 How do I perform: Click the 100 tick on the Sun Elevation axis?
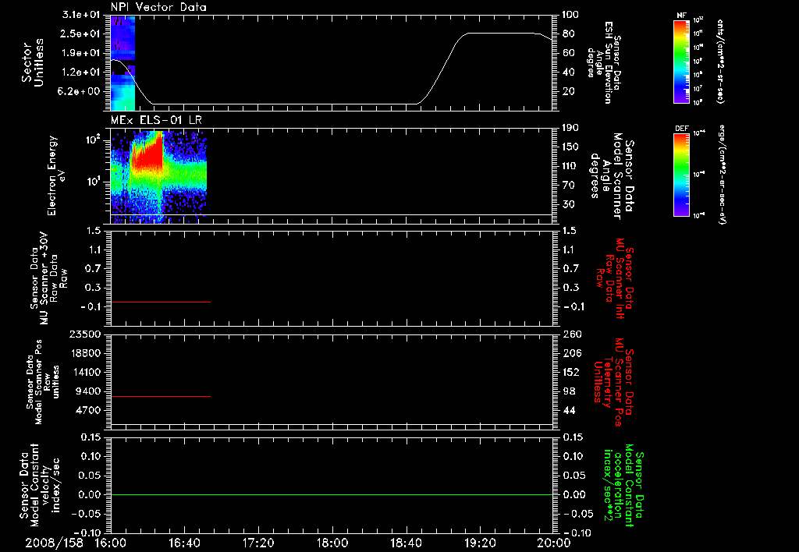click(570, 14)
